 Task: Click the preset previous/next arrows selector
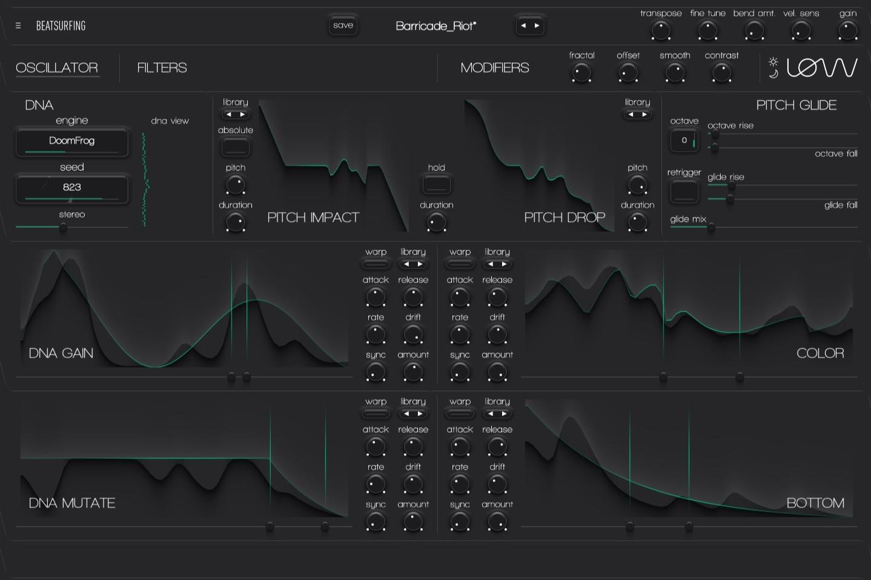pos(530,25)
